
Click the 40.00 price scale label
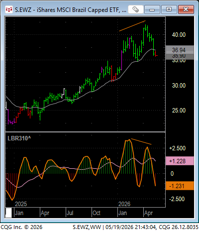point(179,35)
